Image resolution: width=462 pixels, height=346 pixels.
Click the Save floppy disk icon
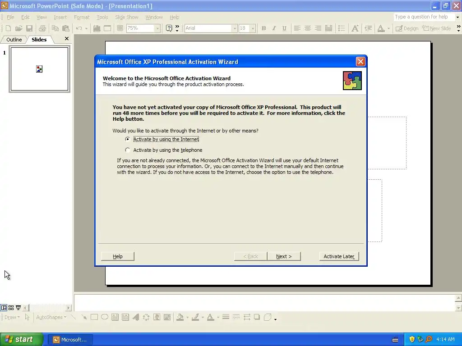point(29,28)
